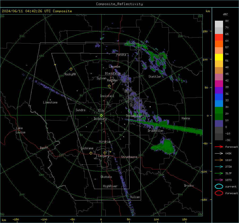The height and width of the screenshot is (223, 239).
Task: Click the Innisfail city label
Action: [x=107, y=96]
